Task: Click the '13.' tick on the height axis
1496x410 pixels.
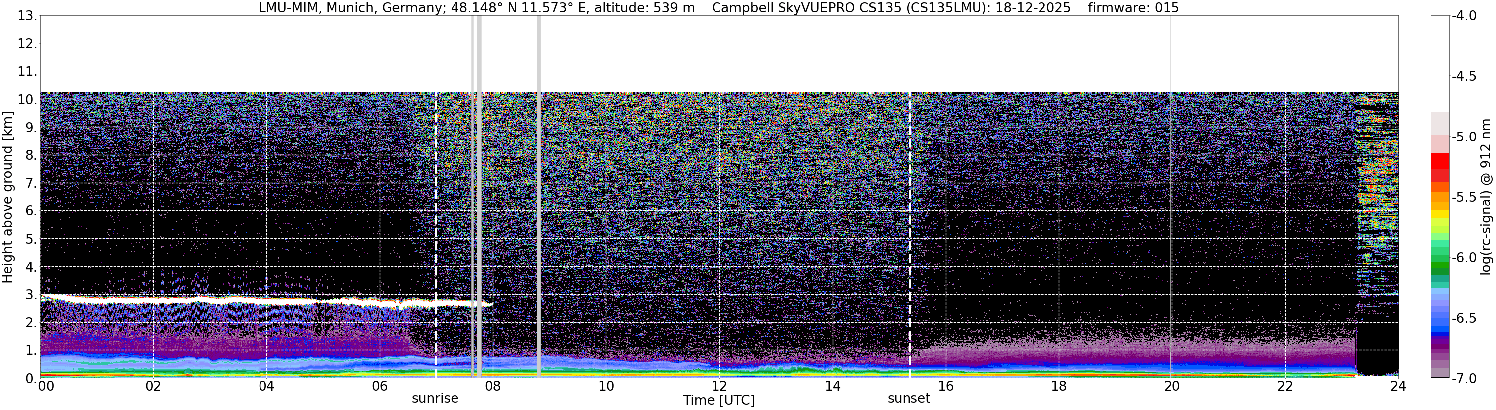Action: [27, 16]
